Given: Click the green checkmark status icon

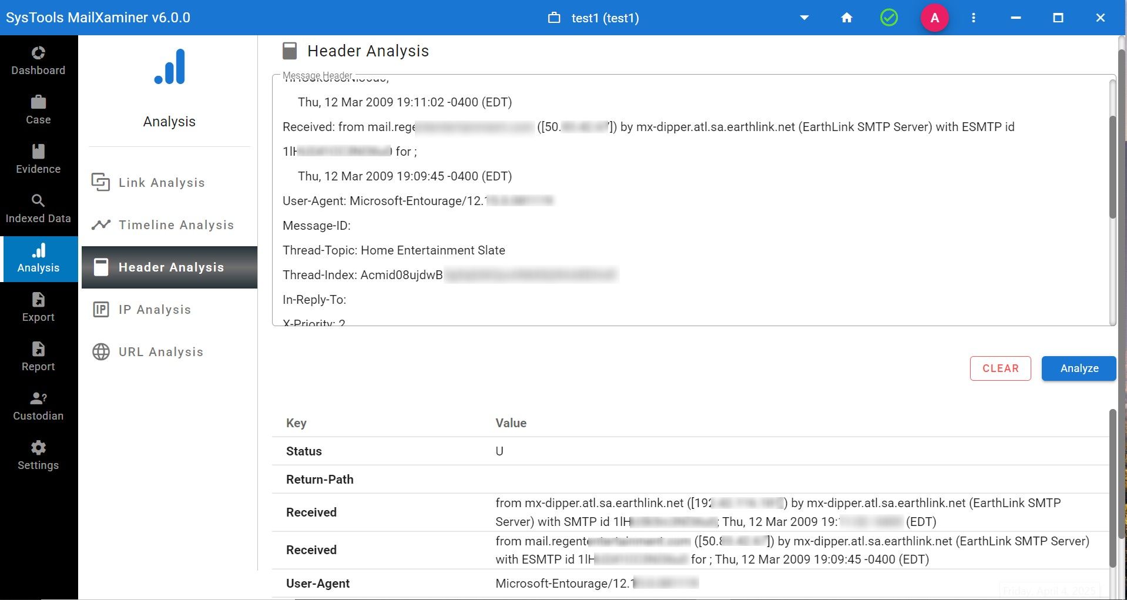Looking at the screenshot, I should click(x=889, y=18).
